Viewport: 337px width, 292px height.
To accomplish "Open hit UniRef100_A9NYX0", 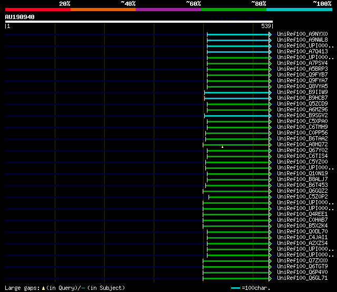I will coord(302,34).
